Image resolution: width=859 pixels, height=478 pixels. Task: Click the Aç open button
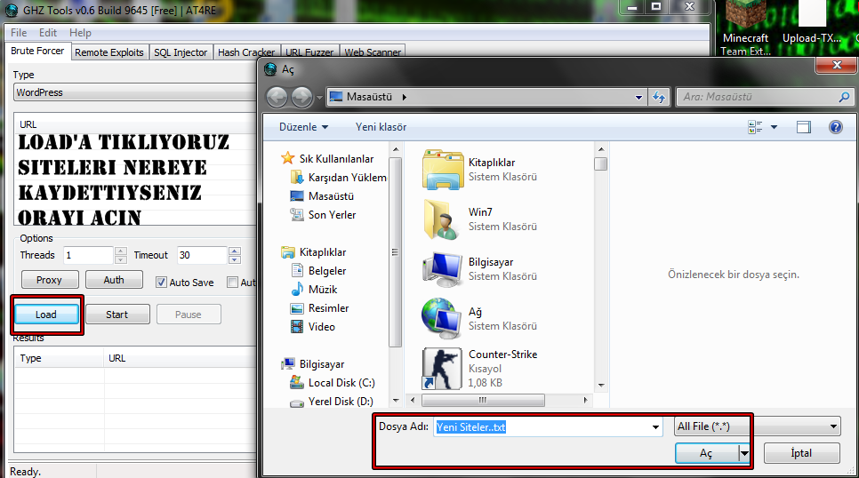coord(707,453)
